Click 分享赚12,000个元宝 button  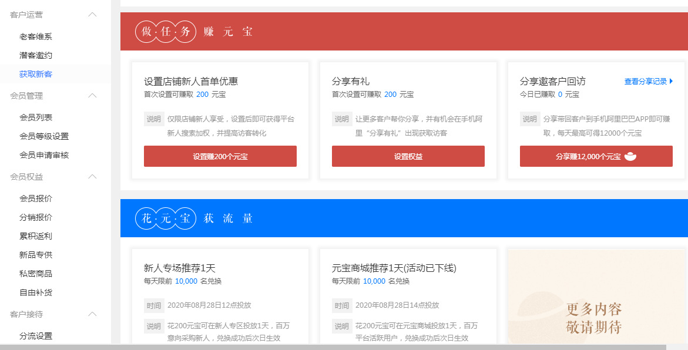[x=596, y=156]
